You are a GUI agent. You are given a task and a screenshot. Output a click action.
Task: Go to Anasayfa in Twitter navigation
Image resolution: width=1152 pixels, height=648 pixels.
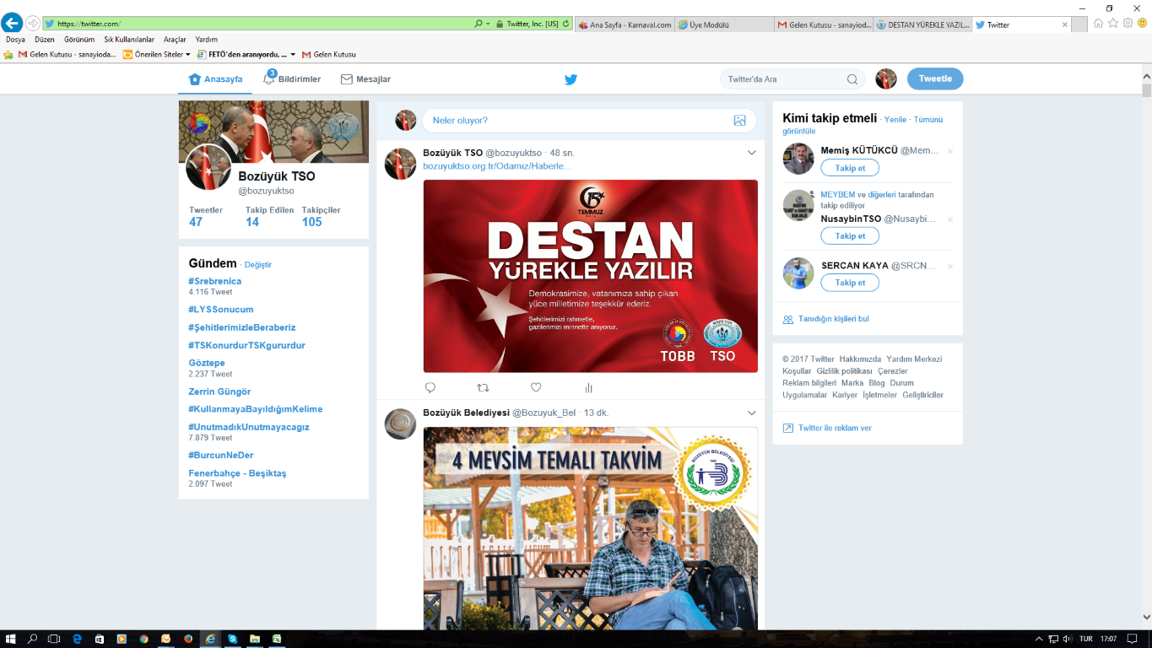pos(216,79)
